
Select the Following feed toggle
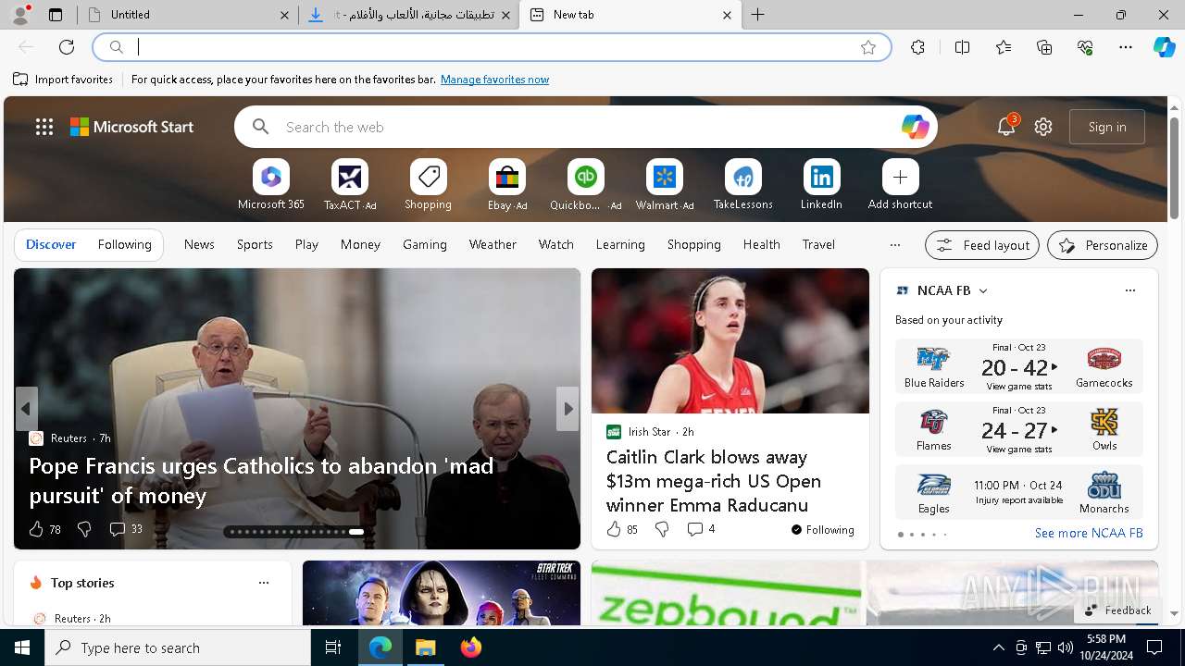pos(124,244)
